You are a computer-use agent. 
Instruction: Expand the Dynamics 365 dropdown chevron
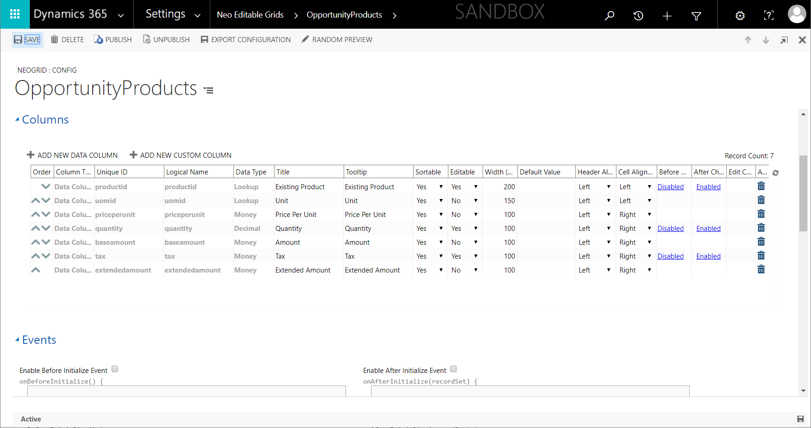point(121,15)
